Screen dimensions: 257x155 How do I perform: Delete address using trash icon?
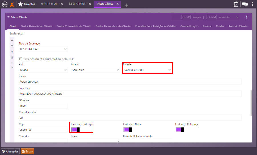click(x=12, y=58)
